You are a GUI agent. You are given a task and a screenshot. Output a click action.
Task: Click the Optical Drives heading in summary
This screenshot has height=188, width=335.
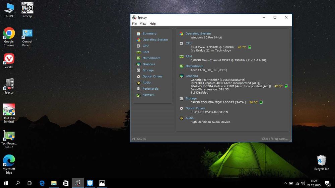[x=195, y=108]
